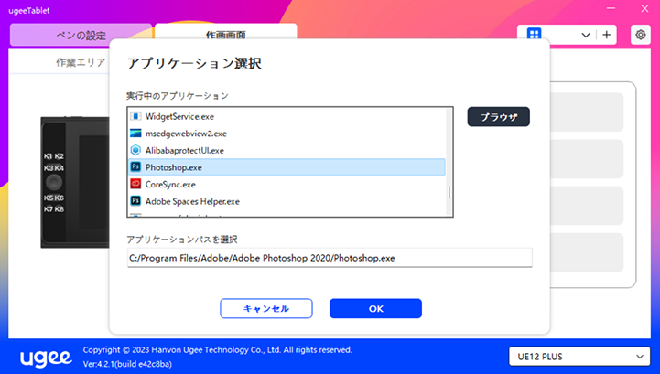660x374 pixels.
Task: Click the キャンセル button
Action: (266, 308)
